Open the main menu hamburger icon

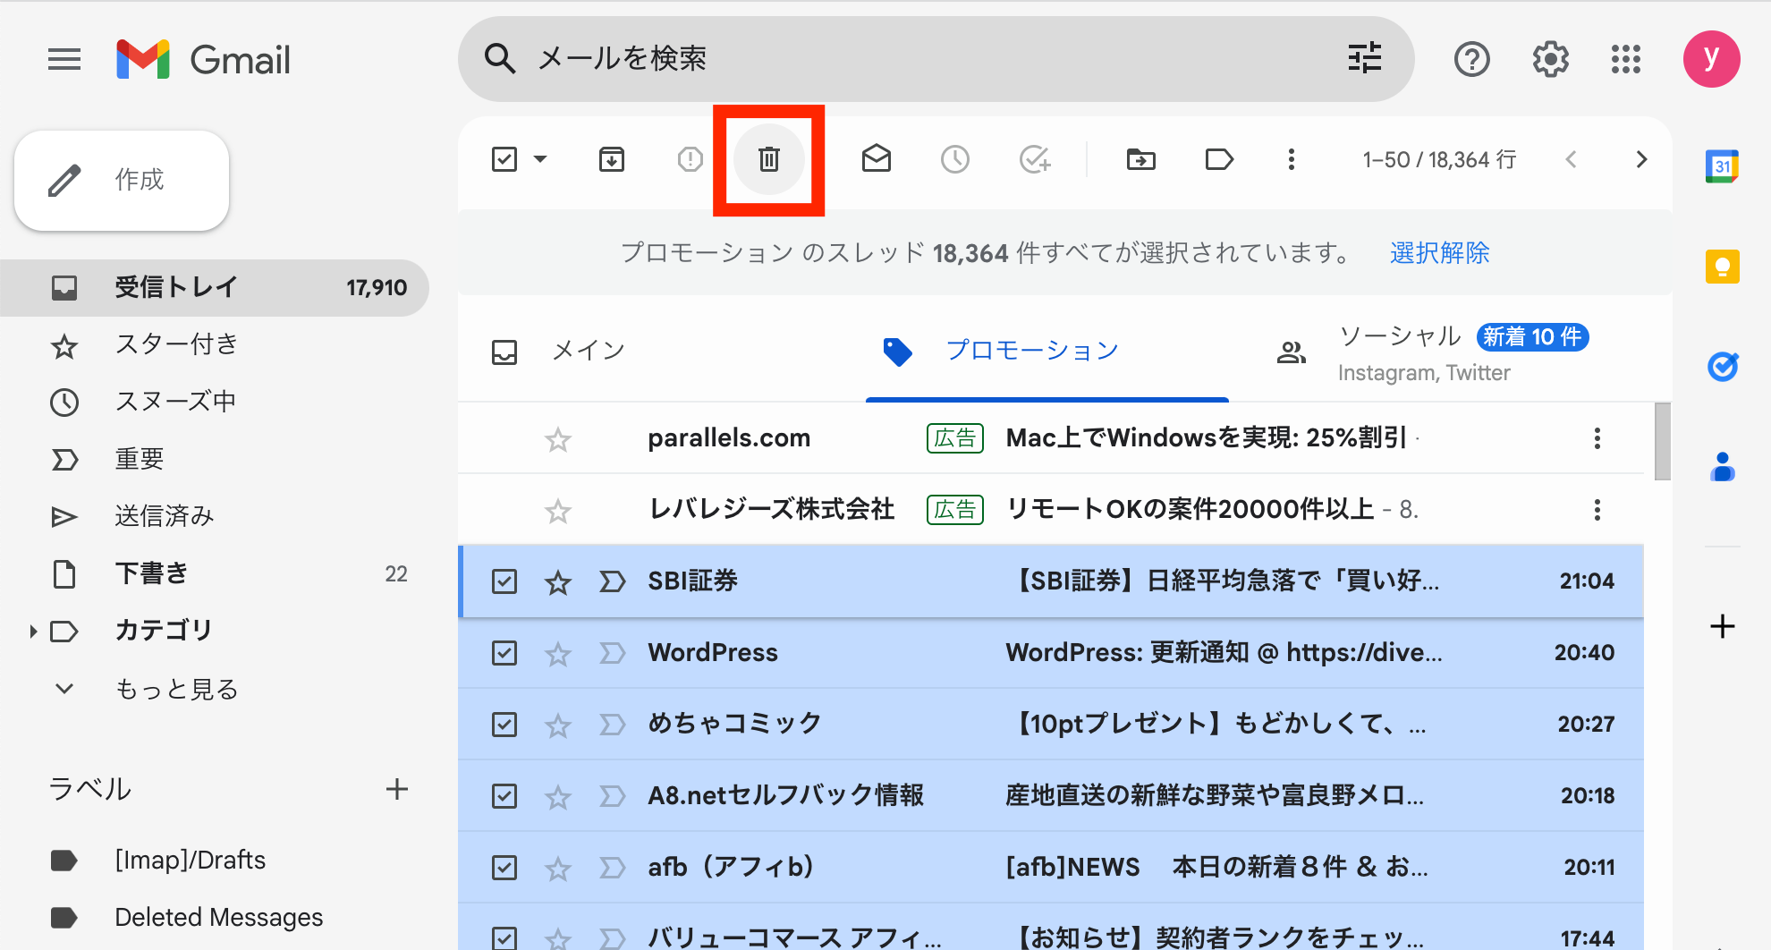[x=64, y=60]
